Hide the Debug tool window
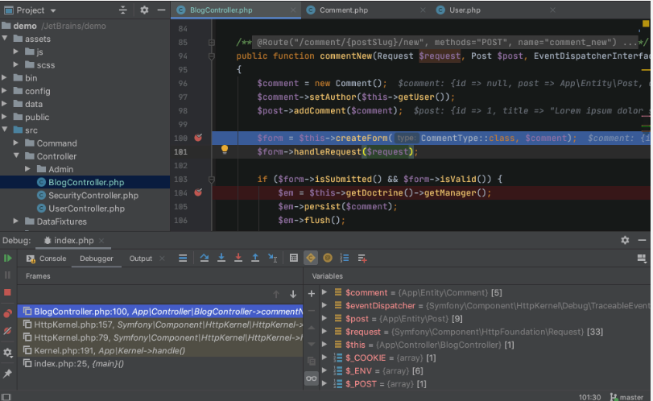This screenshot has width=653, height=401. 642,240
